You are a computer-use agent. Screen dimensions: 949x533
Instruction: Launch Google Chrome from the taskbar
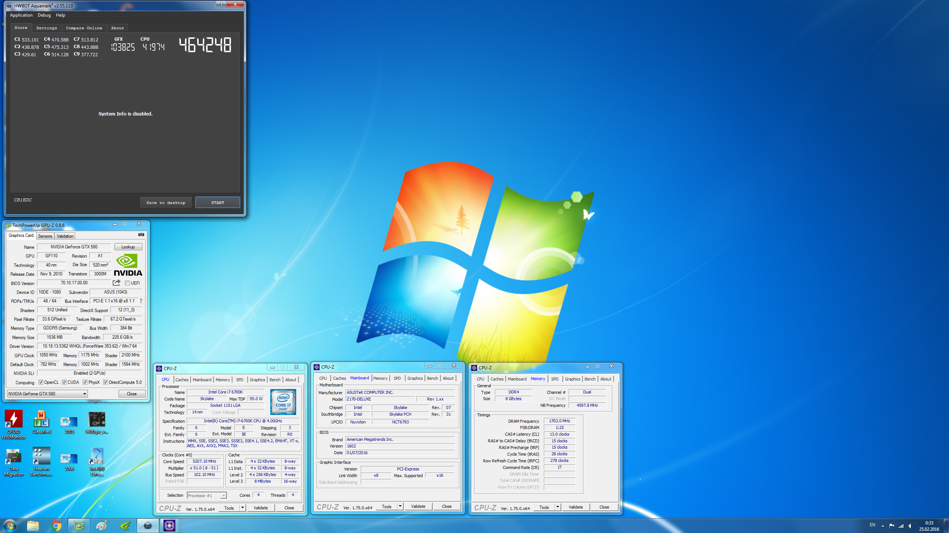point(56,526)
